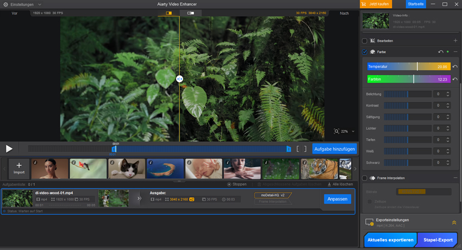Viewport: 462px width, 250px height.
Task: Collapse the Farbe section
Action: pyautogui.click(x=455, y=52)
